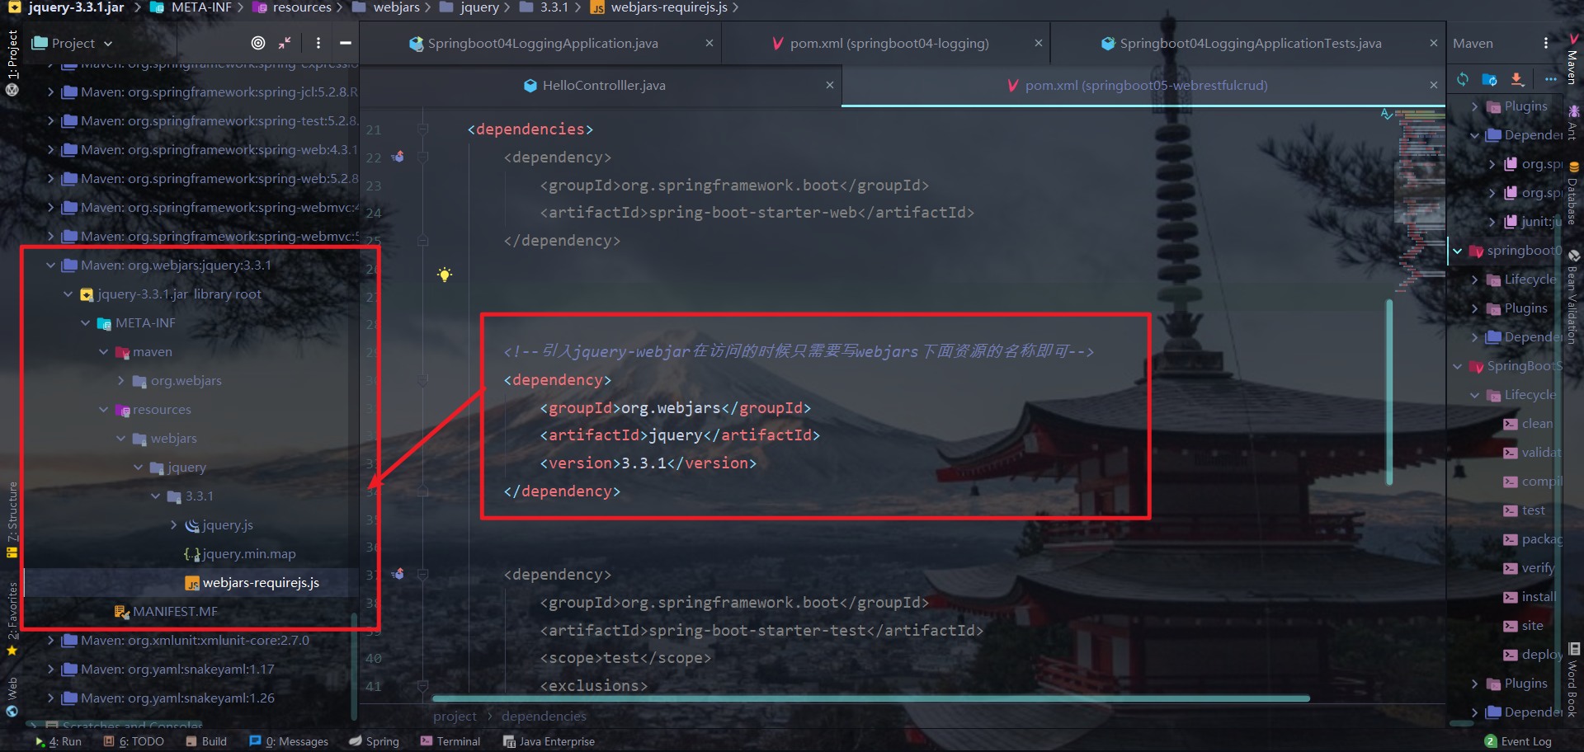The image size is (1584, 752).
Task: Click the collapse all icon in Project panel
Action: pos(285,43)
